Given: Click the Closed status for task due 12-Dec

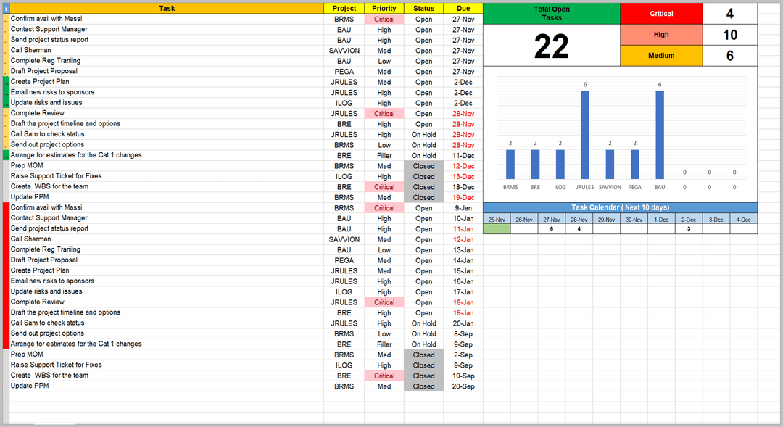Looking at the screenshot, I should [424, 166].
